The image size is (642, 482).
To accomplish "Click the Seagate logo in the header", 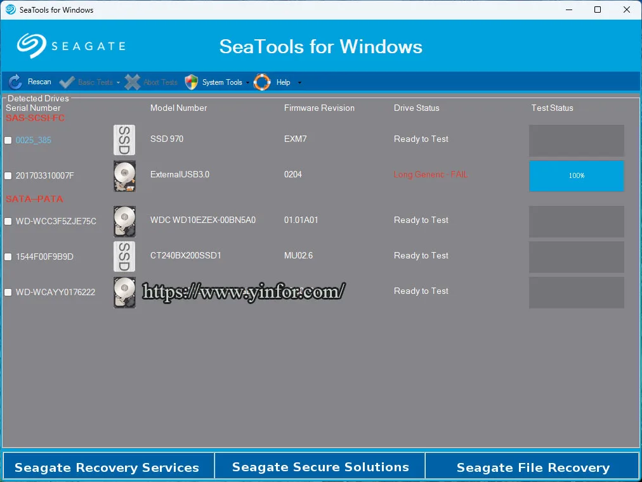I will point(71,46).
